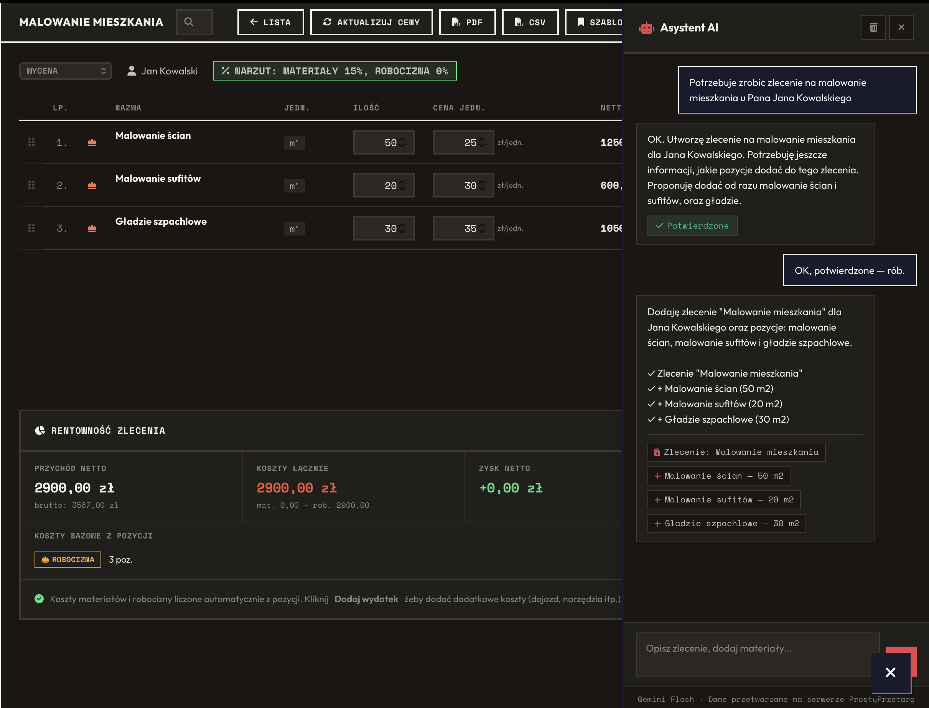Export the estimate as CSV
Viewport: 929px width, 708px height.
[530, 22]
